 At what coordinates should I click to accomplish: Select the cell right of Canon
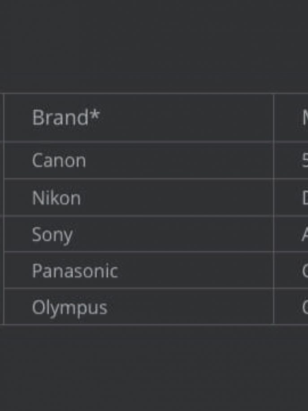coord(304,161)
